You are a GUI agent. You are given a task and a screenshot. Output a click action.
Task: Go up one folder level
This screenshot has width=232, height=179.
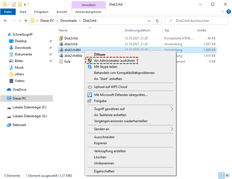coord(26,21)
